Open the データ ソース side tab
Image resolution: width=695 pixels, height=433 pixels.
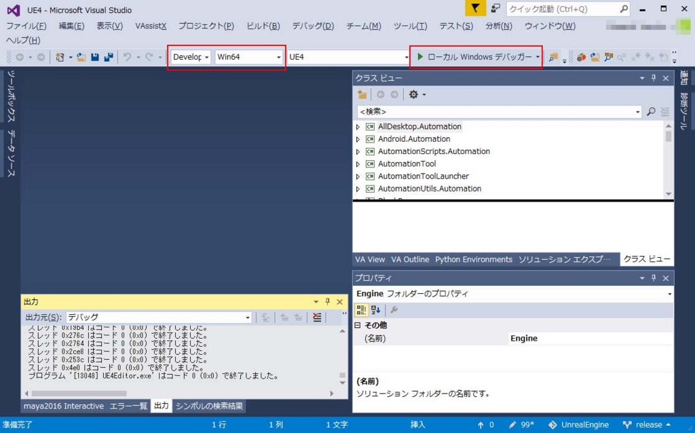11,153
